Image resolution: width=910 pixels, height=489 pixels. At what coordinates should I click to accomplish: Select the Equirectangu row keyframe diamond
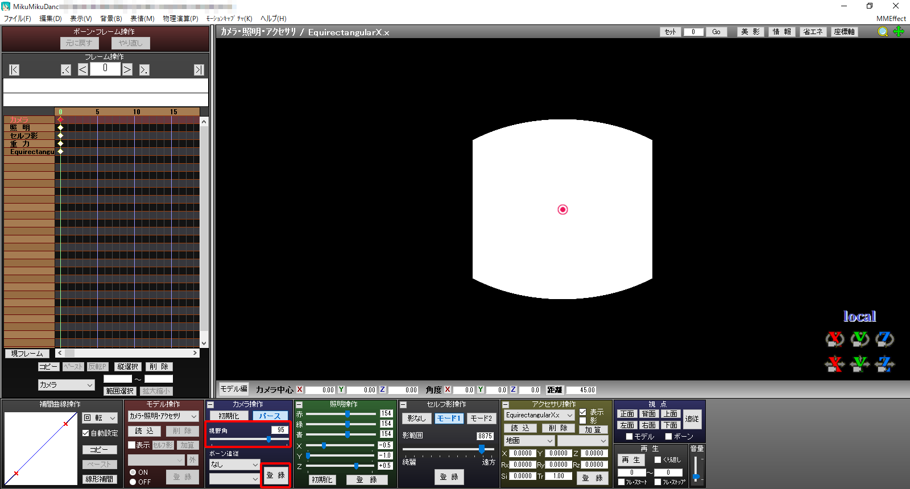coord(60,152)
